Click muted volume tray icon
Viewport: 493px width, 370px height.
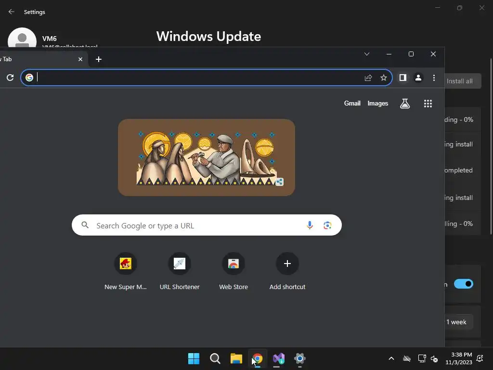tap(435, 358)
